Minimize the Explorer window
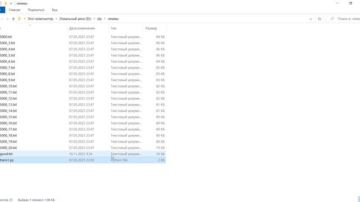Image resolution: width=360 pixels, height=202 pixels. pos(337,3)
